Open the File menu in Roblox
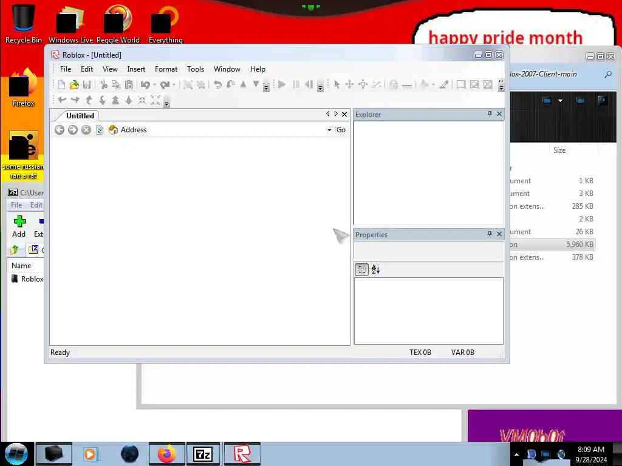This screenshot has width=622, height=466. click(x=66, y=69)
